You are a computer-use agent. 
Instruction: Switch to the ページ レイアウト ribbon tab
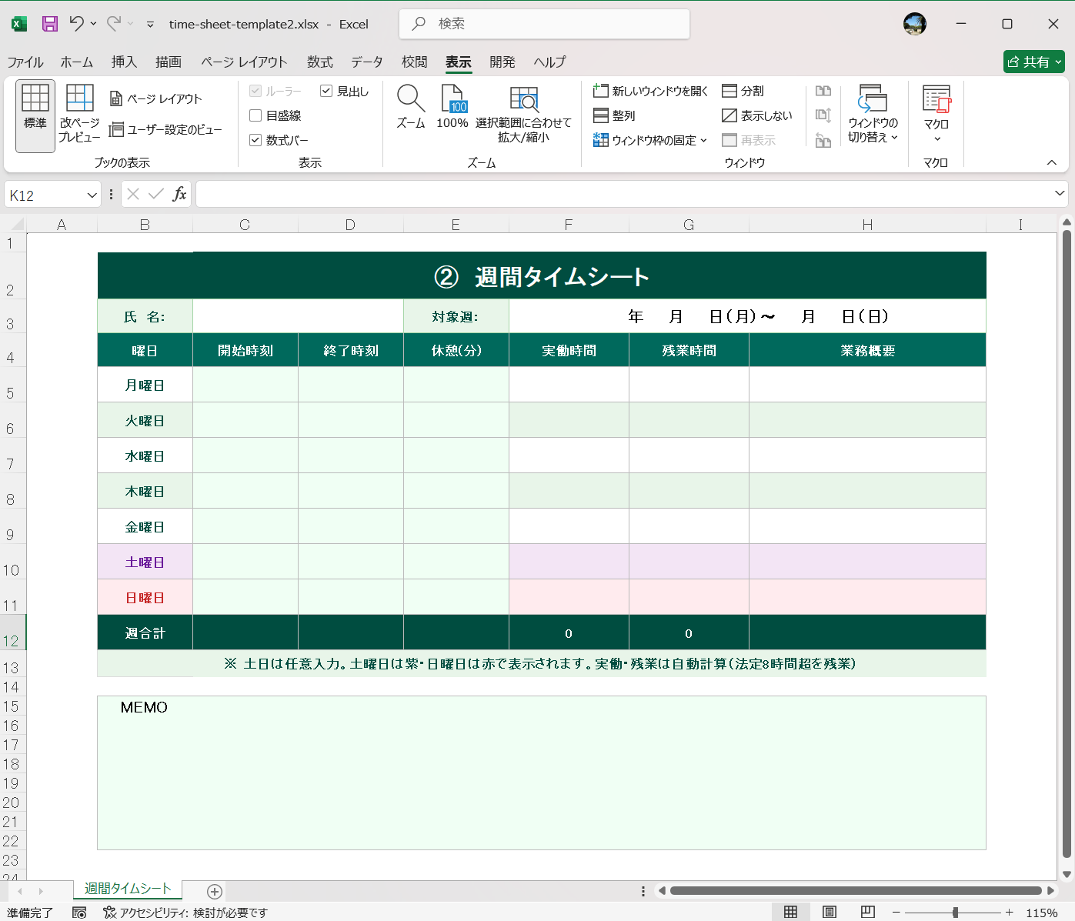(x=244, y=62)
